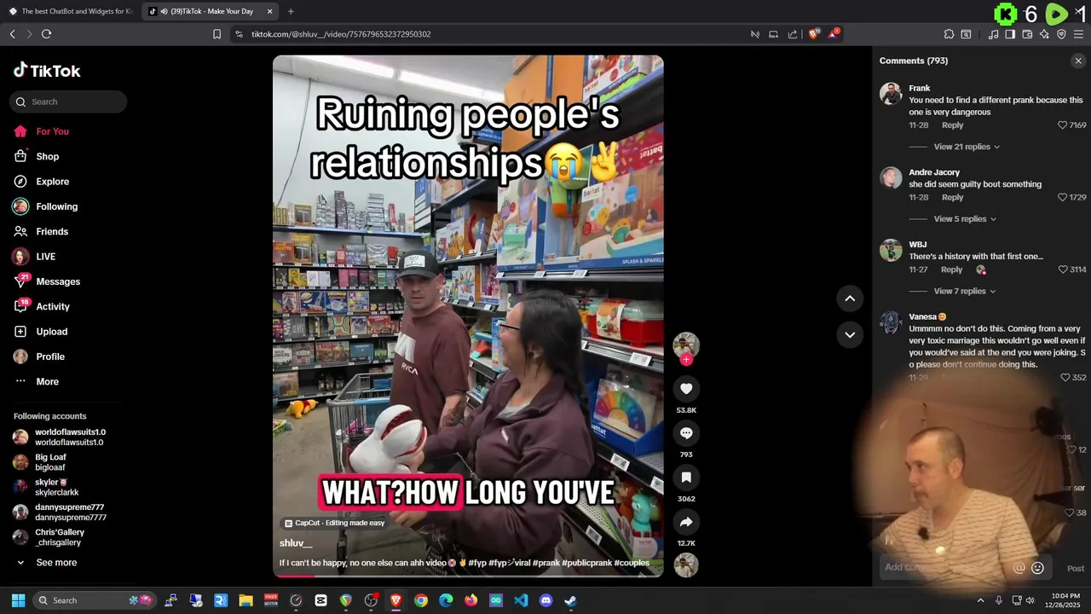Viewport: 1091px width, 614px height.
Task: Open Visual Studio Code from taskbar
Action: coord(521,600)
